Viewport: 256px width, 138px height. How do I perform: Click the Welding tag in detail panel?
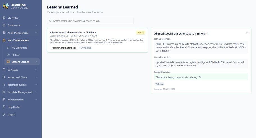tap(159, 84)
